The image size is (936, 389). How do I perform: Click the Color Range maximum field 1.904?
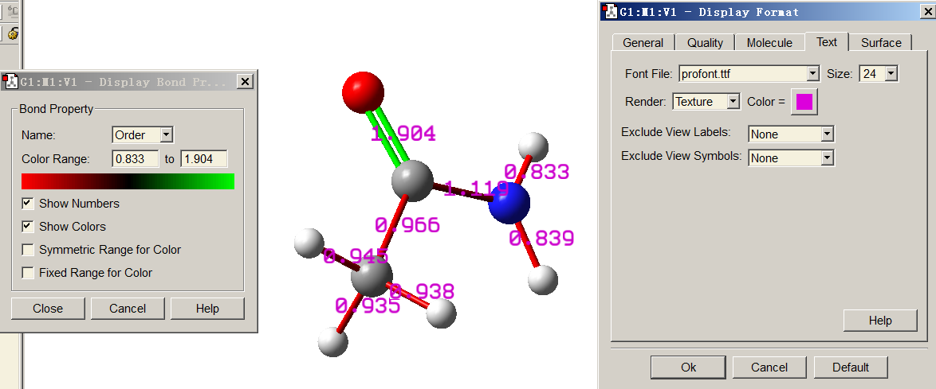click(203, 159)
